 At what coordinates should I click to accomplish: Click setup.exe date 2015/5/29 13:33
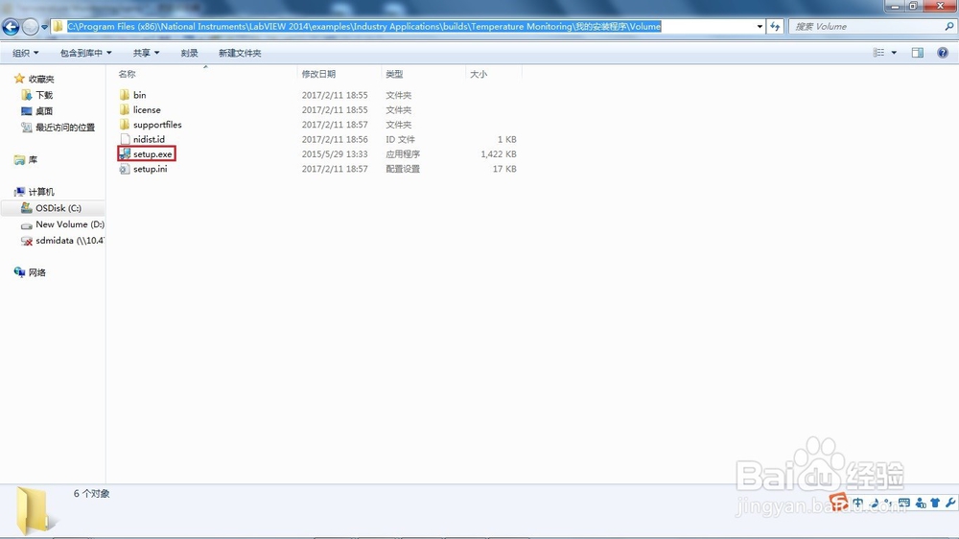click(335, 154)
